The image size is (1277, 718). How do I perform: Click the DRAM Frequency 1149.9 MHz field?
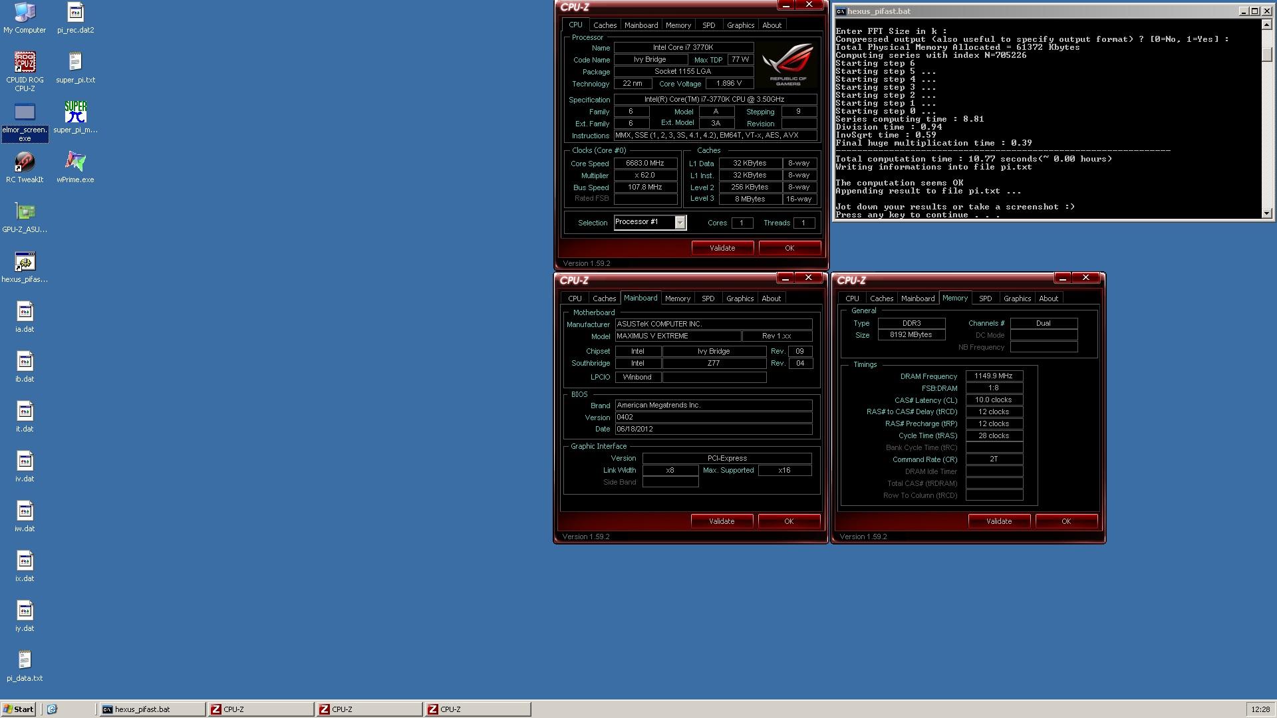coord(994,376)
